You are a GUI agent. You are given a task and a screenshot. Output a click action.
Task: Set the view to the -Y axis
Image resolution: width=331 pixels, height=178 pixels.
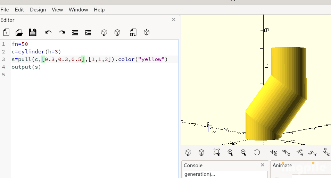pos(313,152)
